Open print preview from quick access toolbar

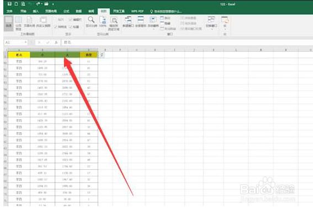pos(23,4)
